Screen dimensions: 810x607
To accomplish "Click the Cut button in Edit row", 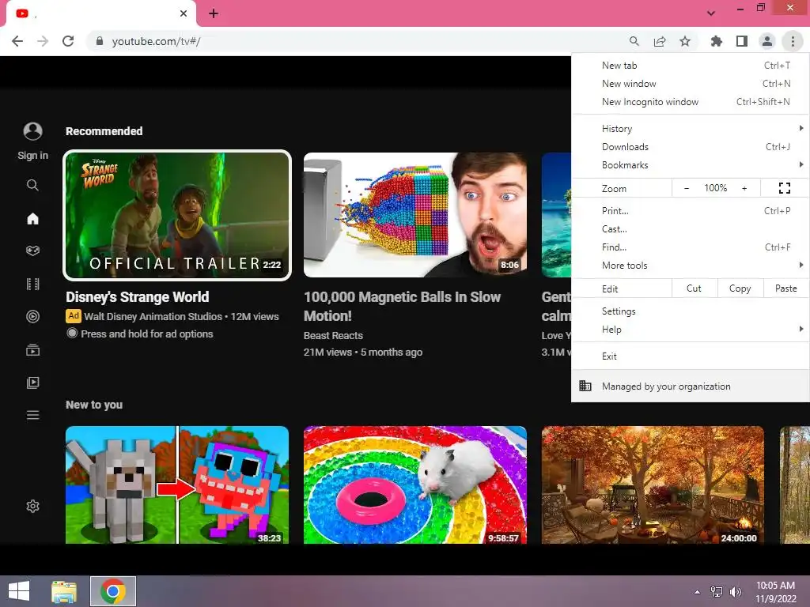I will tap(695, 288).
